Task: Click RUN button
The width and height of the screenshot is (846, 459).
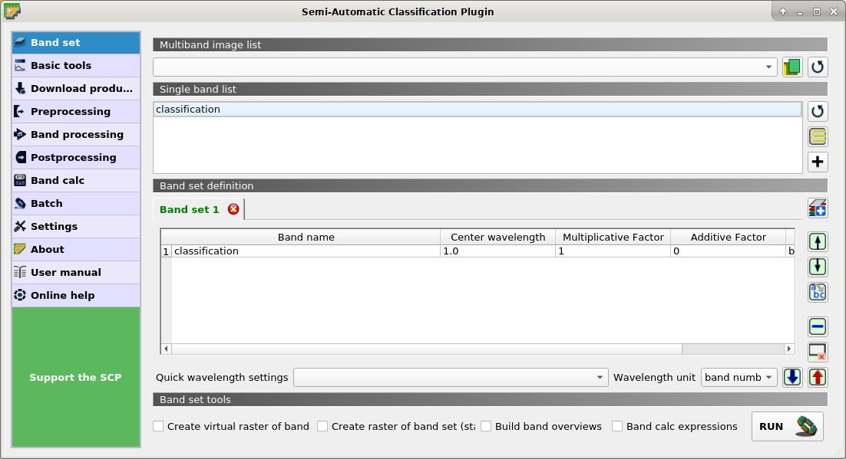Action: tap(787, 426)
